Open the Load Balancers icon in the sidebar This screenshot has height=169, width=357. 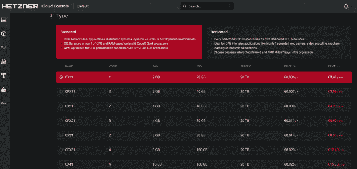tap(4, 62)
